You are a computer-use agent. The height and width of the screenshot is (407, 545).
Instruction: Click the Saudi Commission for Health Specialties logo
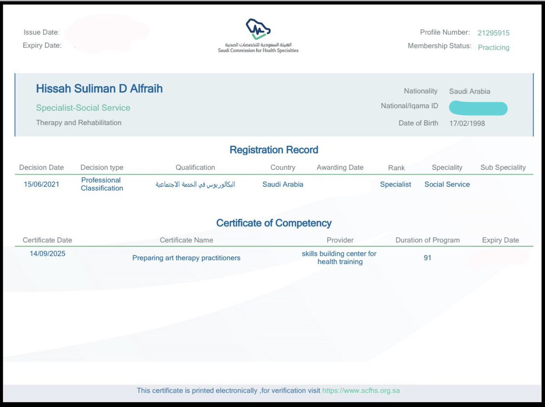pyautogui.click(x=258, y=36)
